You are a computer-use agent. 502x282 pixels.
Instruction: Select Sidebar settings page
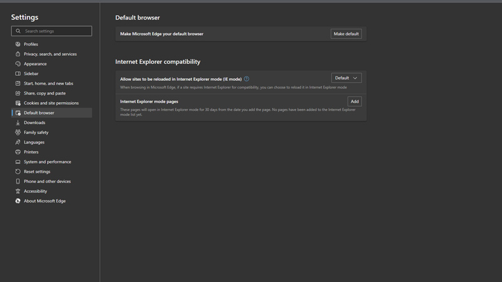[51, 73]
